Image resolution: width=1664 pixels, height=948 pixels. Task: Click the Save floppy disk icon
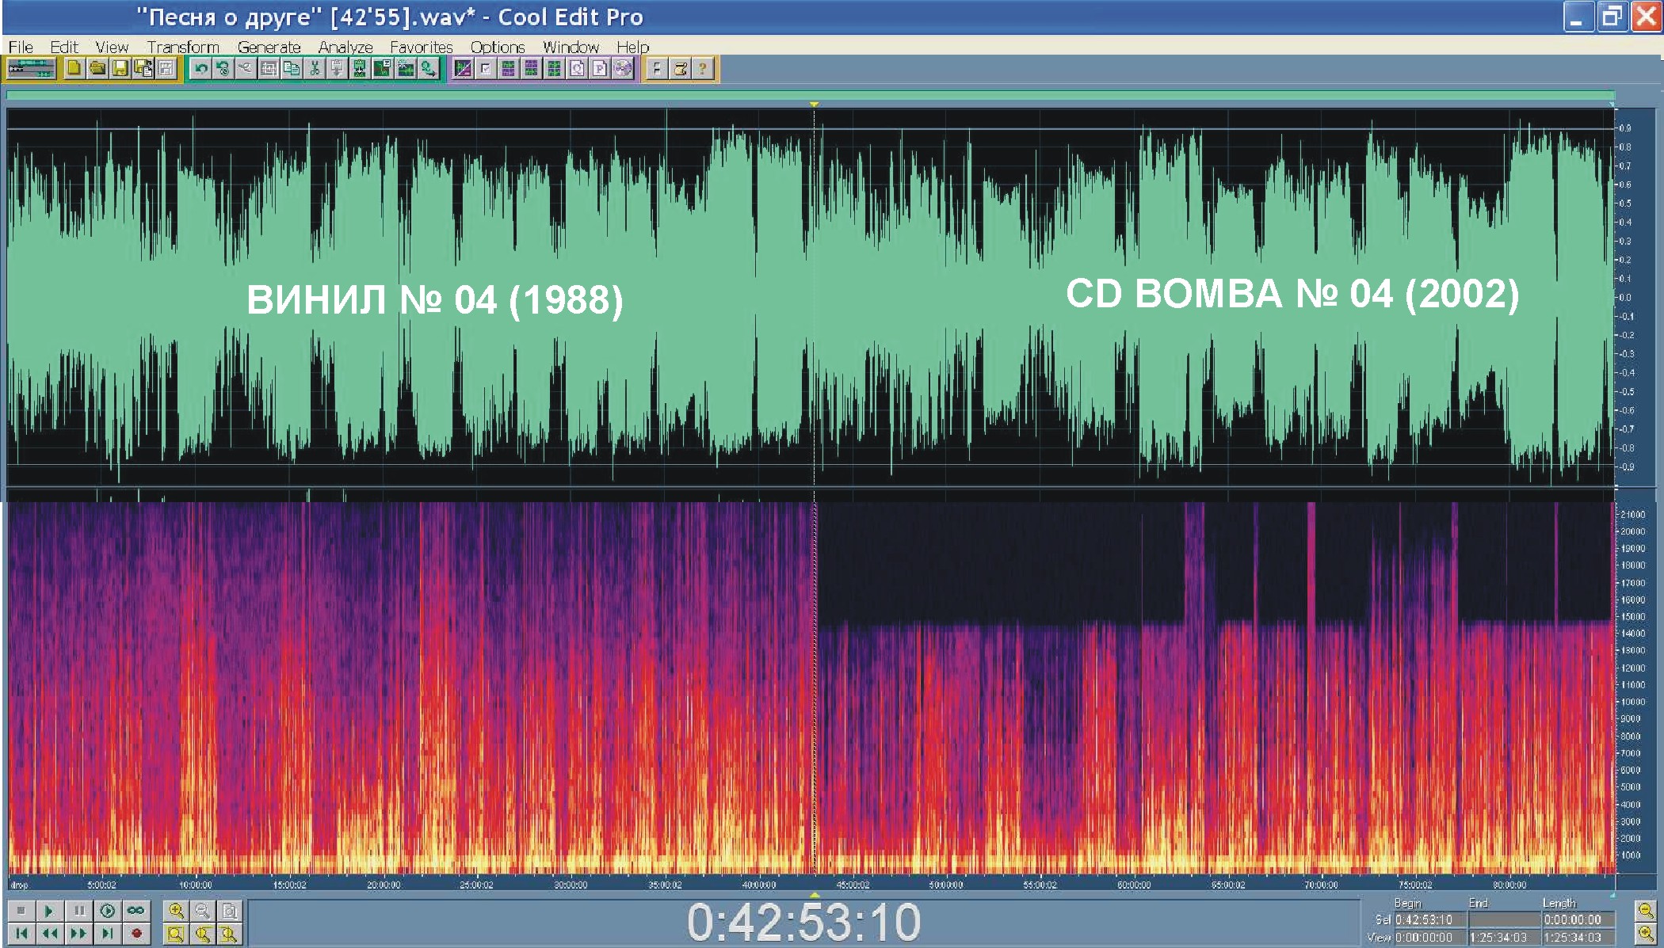click(x=120, y=69)
